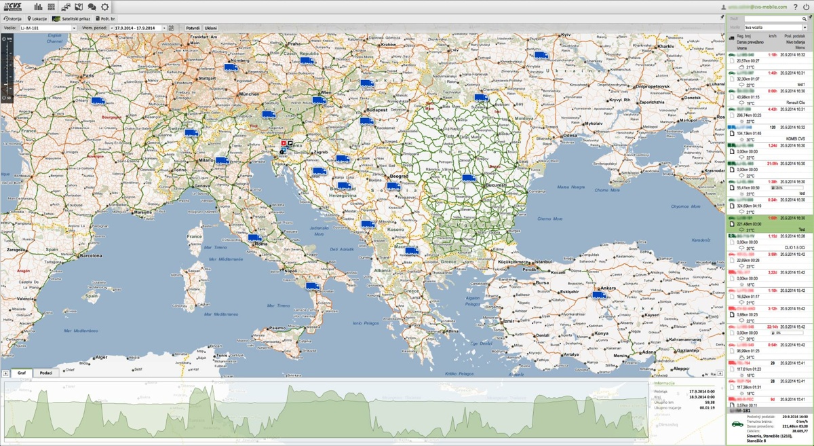Open the bar chart reports icon
This screenshot has height=446, width=814.
pos(39,7)
